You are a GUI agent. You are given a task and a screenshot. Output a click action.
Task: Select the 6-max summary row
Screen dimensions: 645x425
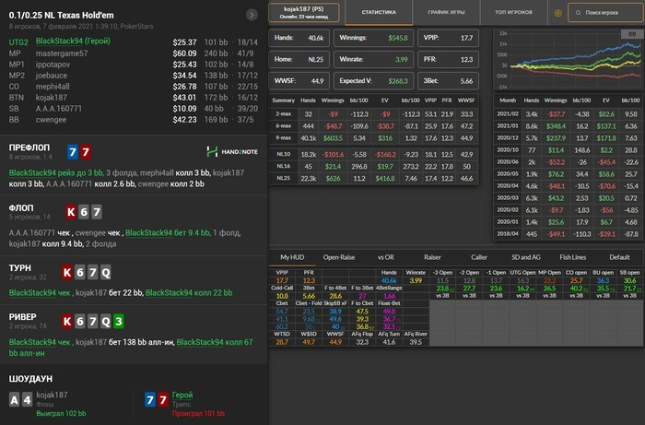[x=373, y=126]
